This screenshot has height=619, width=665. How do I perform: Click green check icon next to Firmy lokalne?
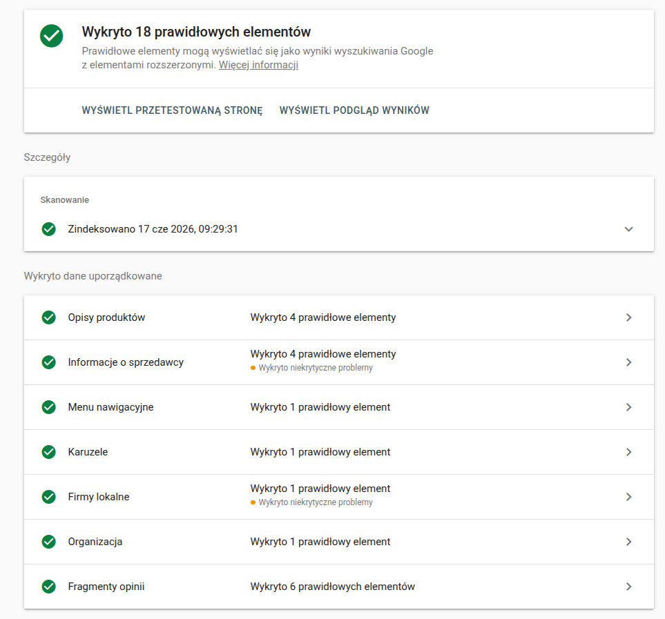(x=49, y=497)
